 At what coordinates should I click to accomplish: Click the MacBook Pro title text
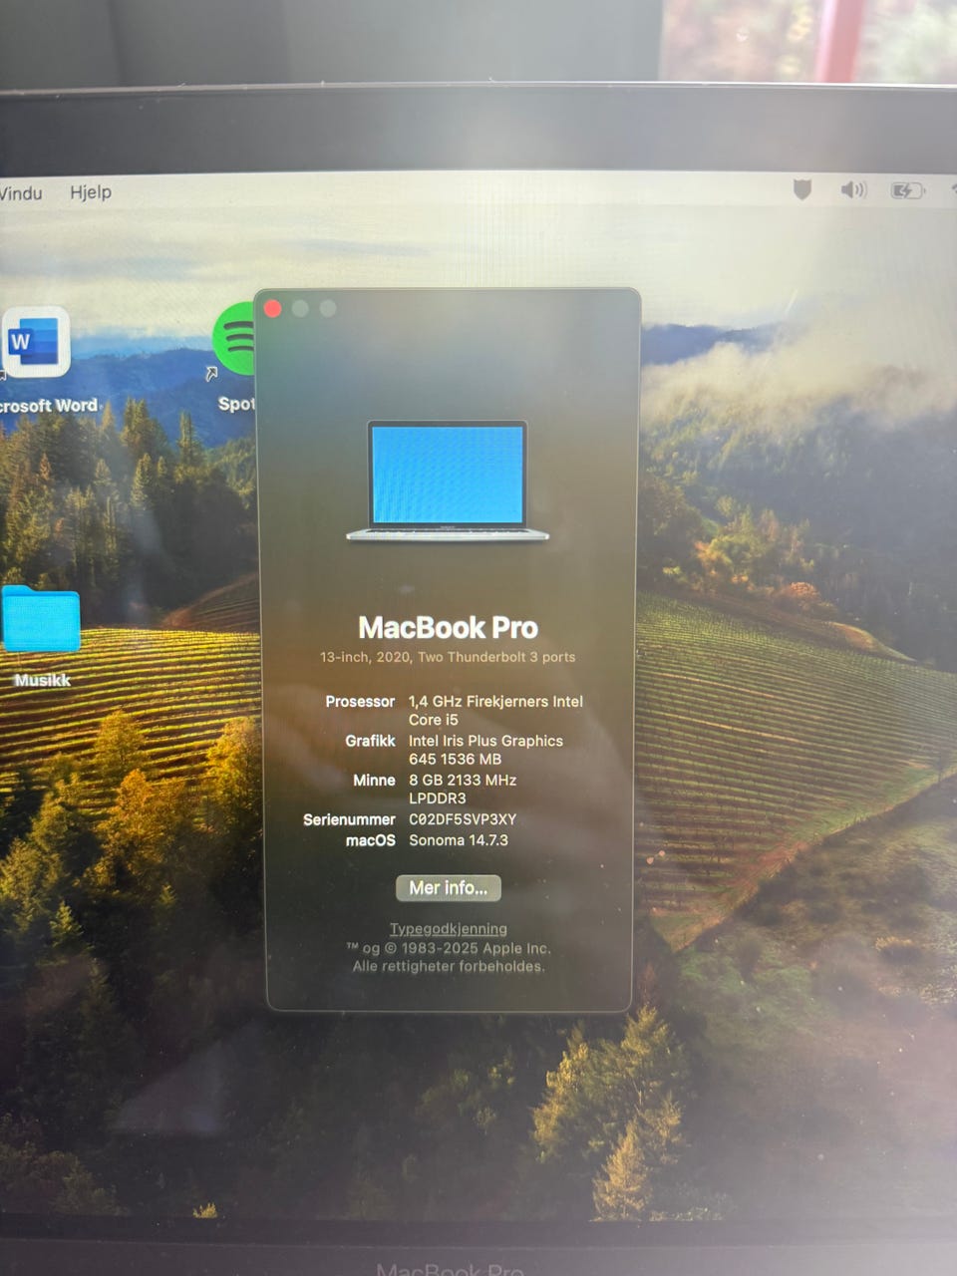click(x=449, y=628)
